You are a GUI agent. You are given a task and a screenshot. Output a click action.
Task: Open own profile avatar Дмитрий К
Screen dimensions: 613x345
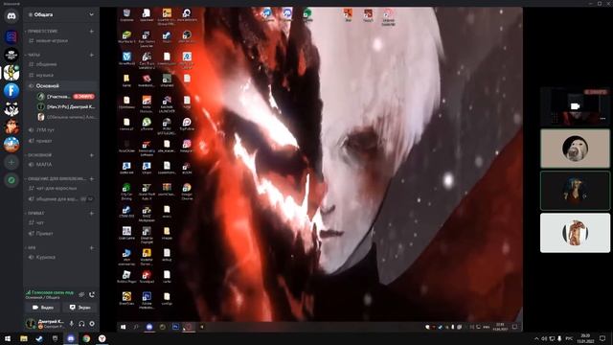click(x=31, y=324)
